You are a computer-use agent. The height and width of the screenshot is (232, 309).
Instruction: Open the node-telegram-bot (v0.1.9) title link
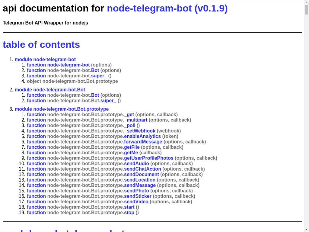[167, 8]
